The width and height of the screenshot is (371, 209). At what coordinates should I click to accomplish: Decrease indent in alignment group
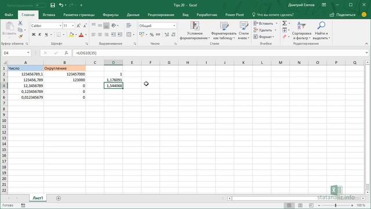pos(114,35)
